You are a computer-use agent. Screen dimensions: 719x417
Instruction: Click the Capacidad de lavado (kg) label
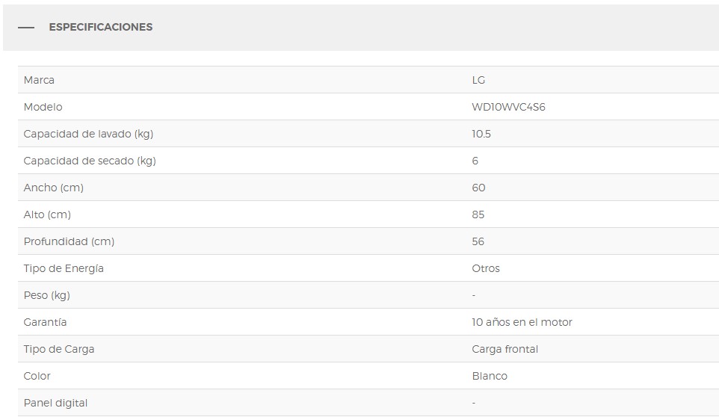tap(88, 134)
